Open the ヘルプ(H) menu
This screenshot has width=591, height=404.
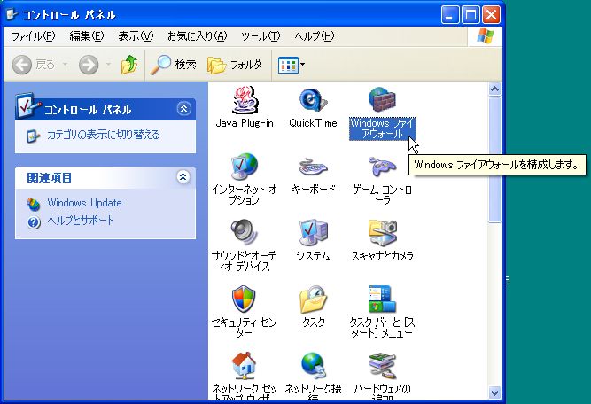[x=315, y=36]
